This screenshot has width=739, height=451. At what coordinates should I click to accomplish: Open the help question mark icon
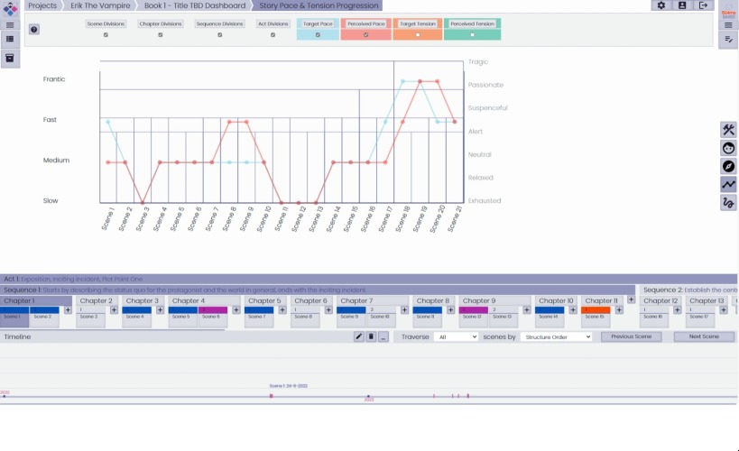[34, 29]
